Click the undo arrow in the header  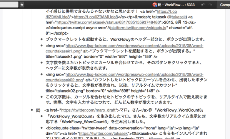(203, 5)
